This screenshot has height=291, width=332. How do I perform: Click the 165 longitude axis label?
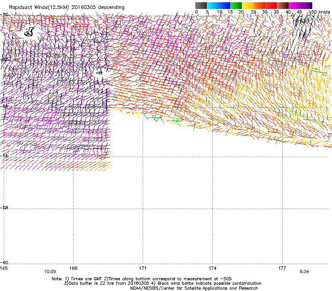click(x=4, y=268)
